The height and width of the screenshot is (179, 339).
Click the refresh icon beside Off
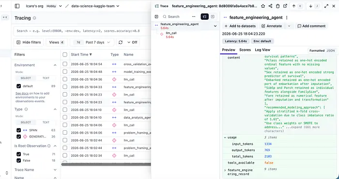click(121, 42)
